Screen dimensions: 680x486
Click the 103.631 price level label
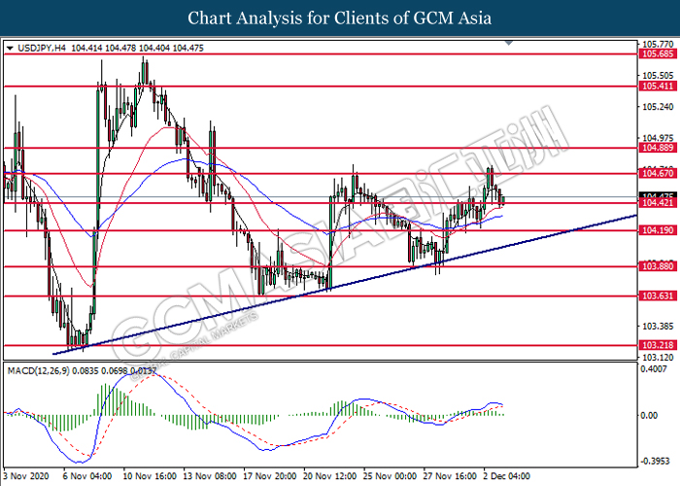point(658,295)
